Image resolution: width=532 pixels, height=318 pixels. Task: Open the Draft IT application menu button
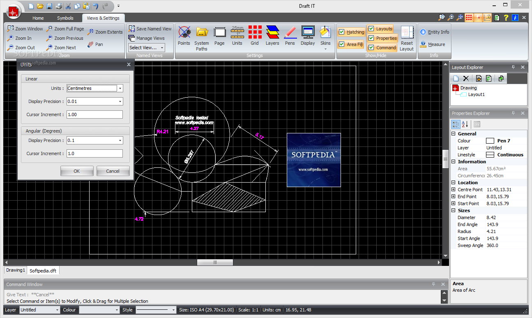[14, 11]
